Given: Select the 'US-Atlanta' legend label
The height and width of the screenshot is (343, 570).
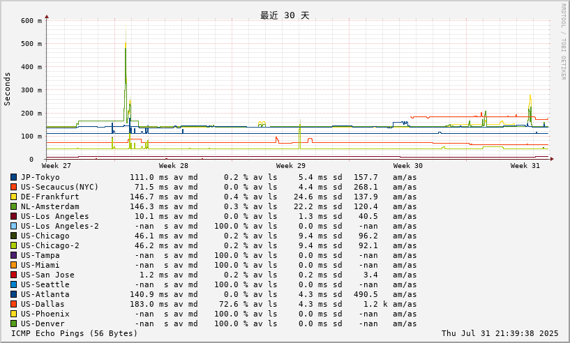Looking at the screenshot, I should [x=45, y=295].
